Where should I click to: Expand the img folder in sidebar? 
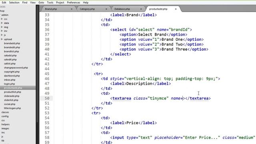[2, 27]
